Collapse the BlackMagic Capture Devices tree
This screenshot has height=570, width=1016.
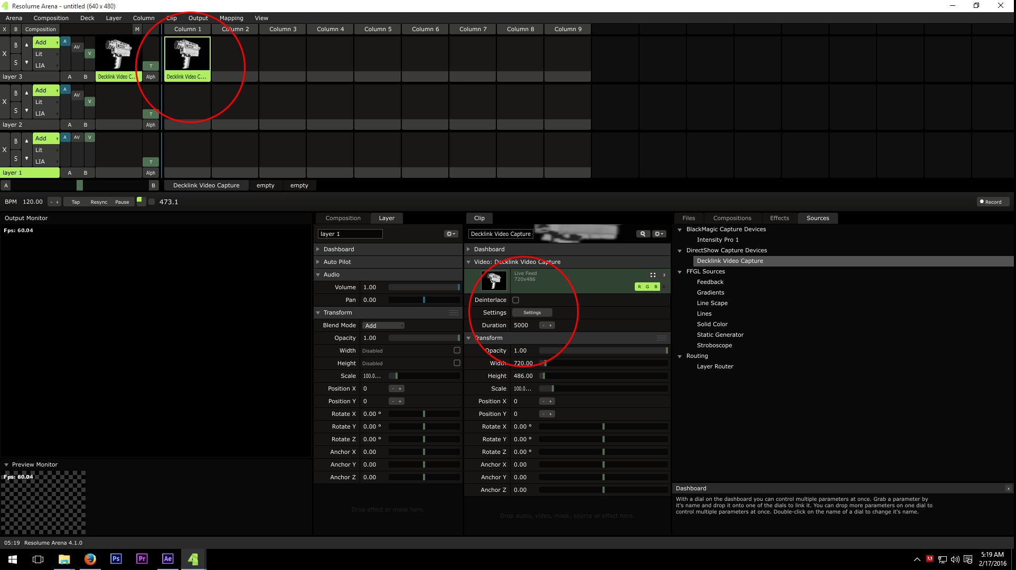(680, 230)
